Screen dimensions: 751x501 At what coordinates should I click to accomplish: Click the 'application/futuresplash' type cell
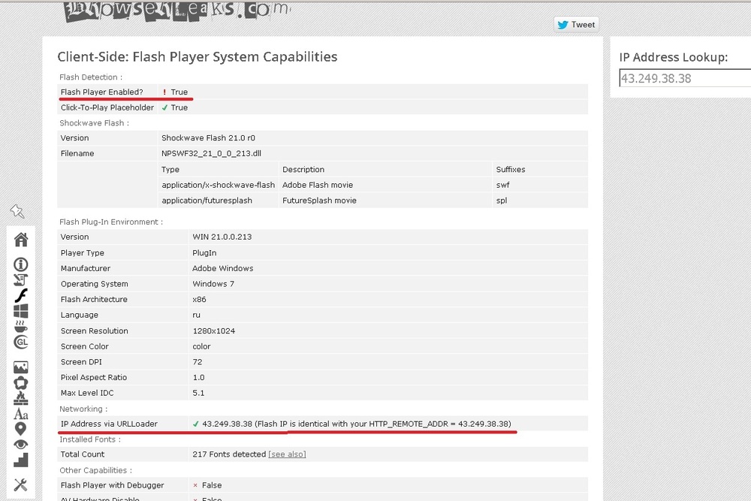(207, 201)
